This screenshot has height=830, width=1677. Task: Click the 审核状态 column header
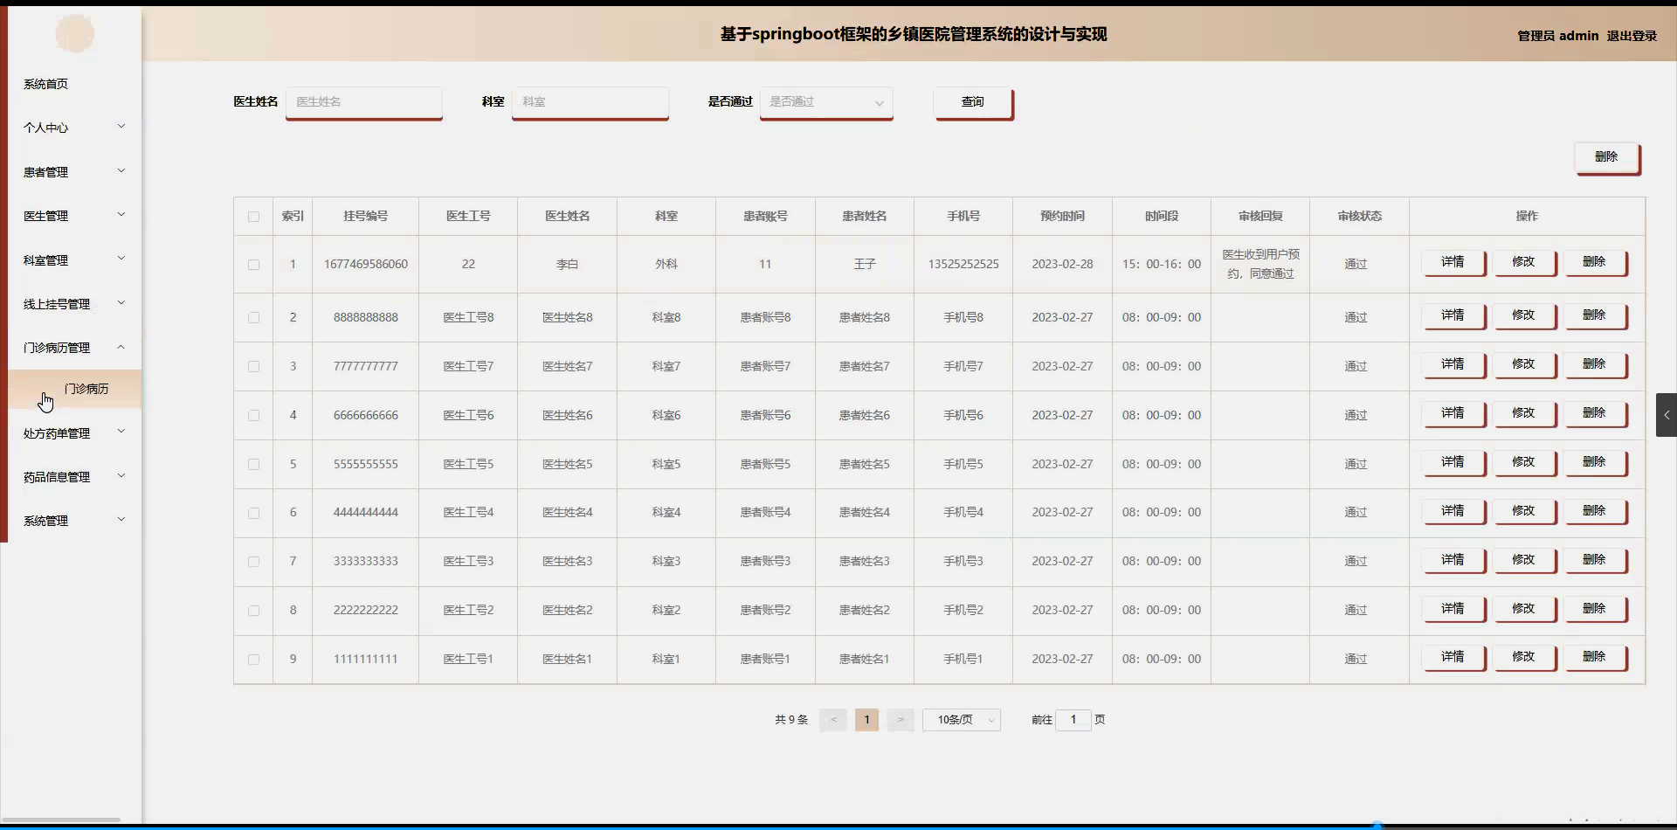[x=1359, y=217]
